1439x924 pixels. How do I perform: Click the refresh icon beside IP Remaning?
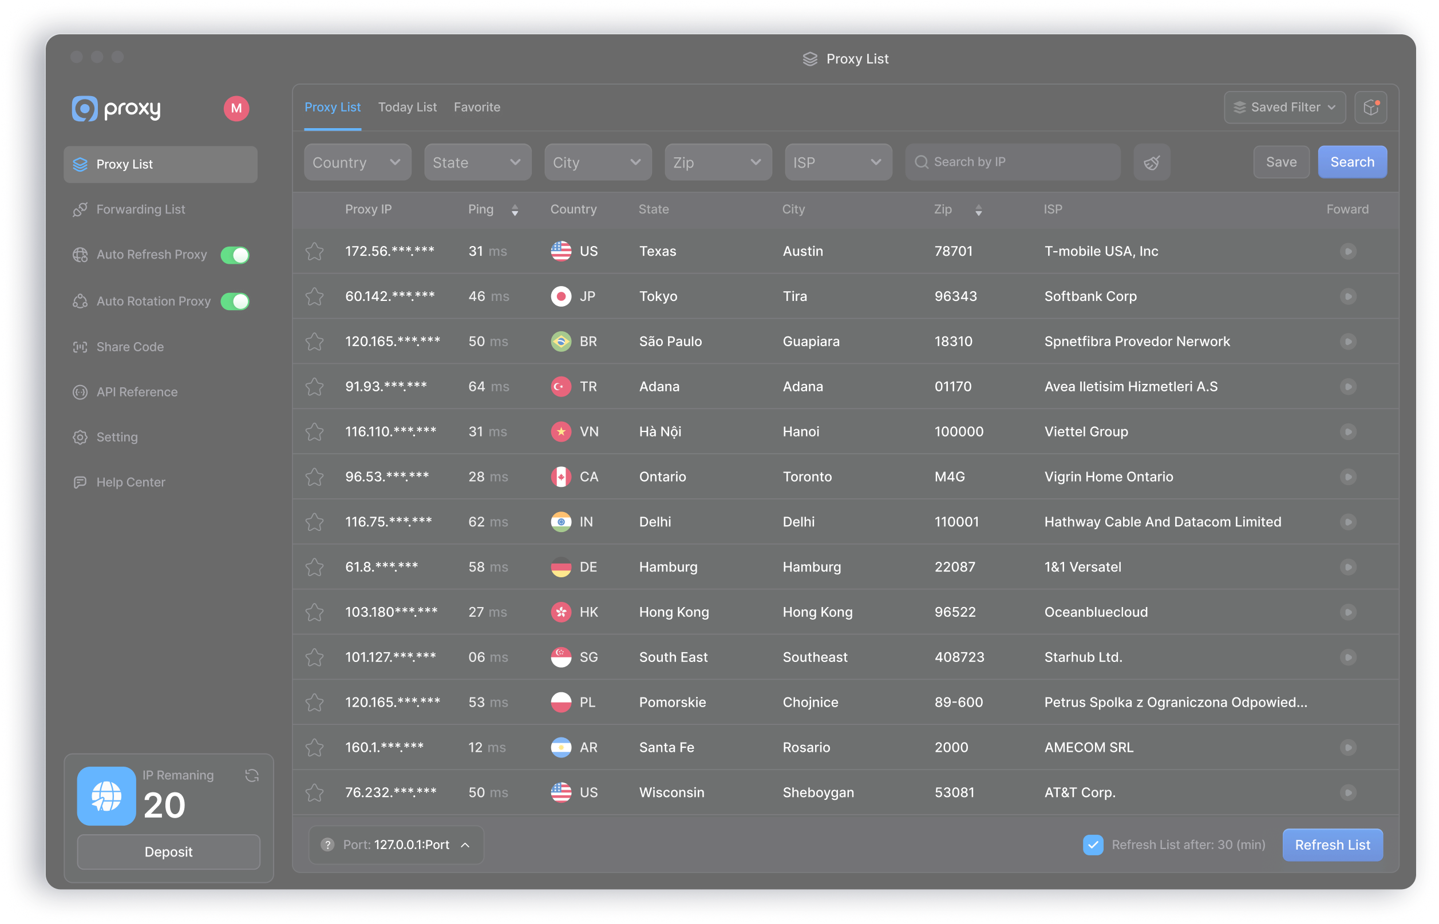252,775
